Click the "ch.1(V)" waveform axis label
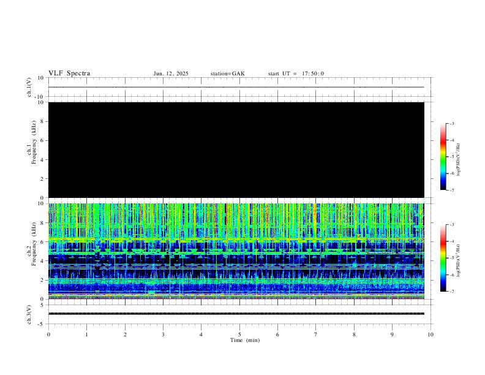 [29, 87]
